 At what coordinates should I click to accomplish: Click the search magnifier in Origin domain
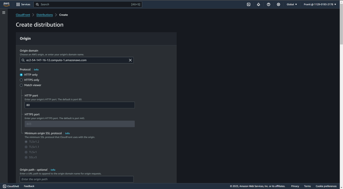[x=23, y=60]
